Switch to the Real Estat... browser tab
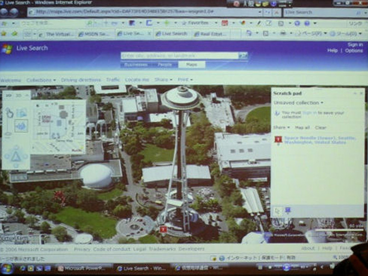368x276 pixels. 212,34
